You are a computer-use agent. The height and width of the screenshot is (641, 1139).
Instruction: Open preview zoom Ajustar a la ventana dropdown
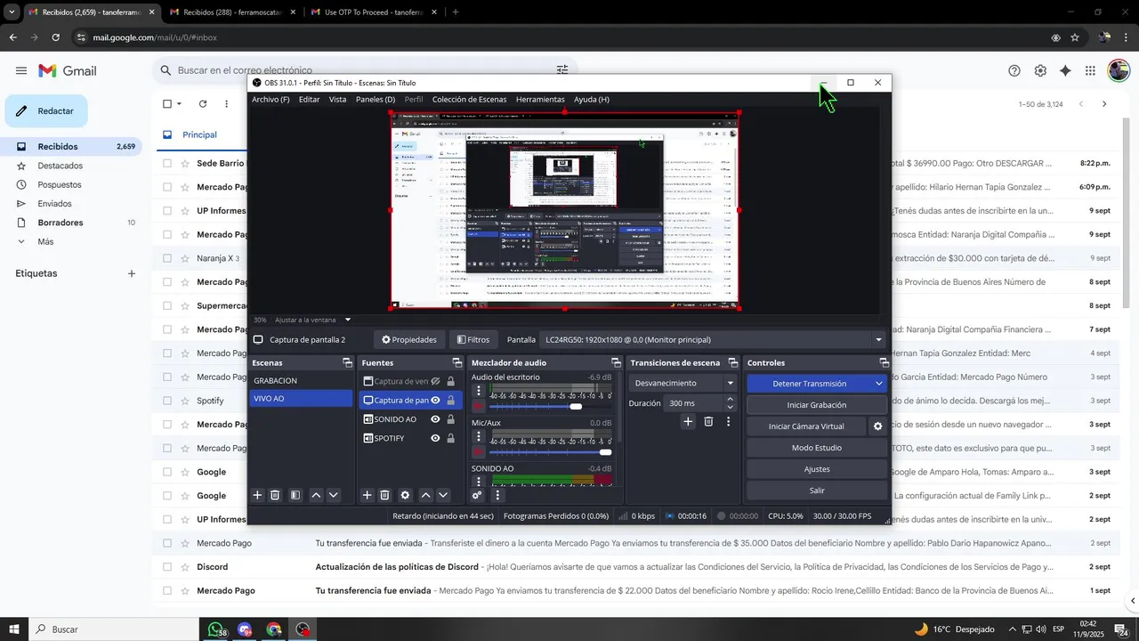tap(313, 320)
